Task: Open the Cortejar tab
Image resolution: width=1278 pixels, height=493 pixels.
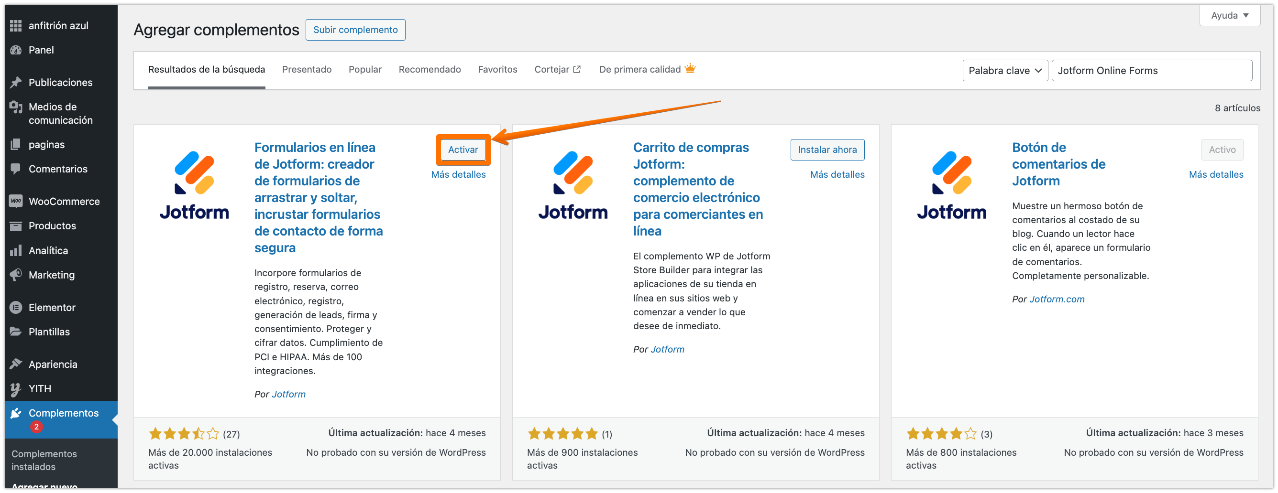Action: point(557,69)
